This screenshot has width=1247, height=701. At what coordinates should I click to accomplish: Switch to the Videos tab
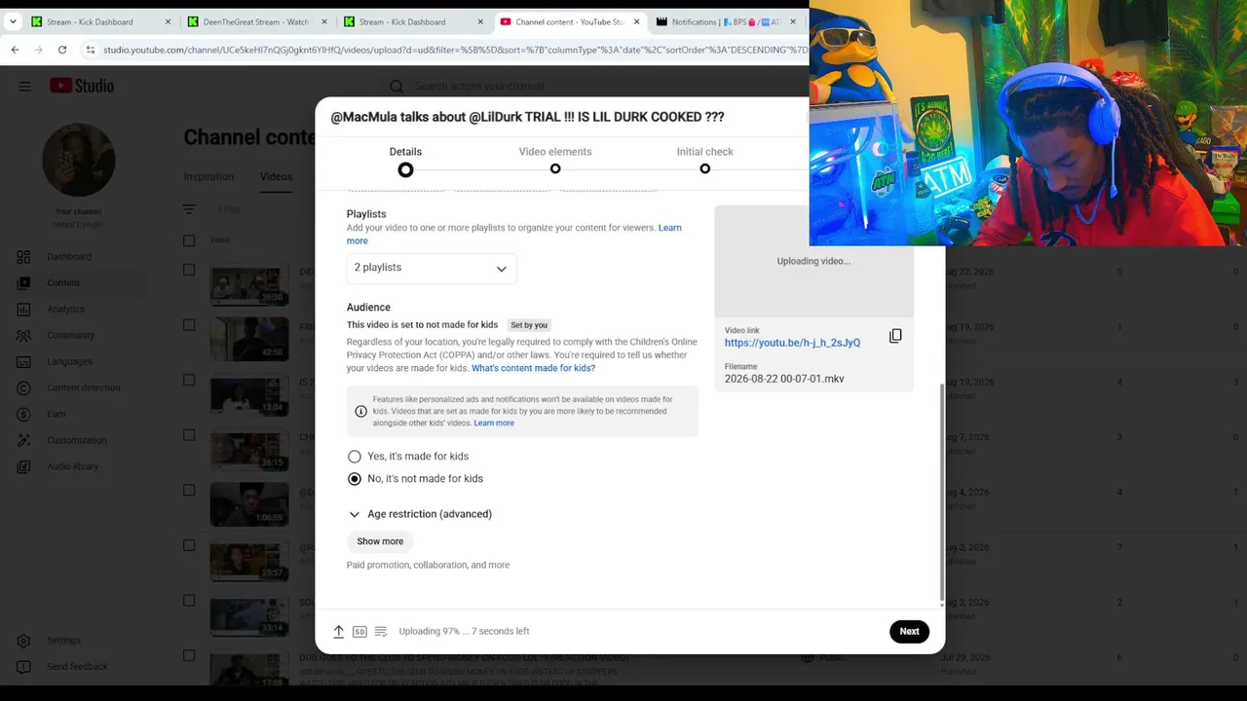[x=276, y=177]
